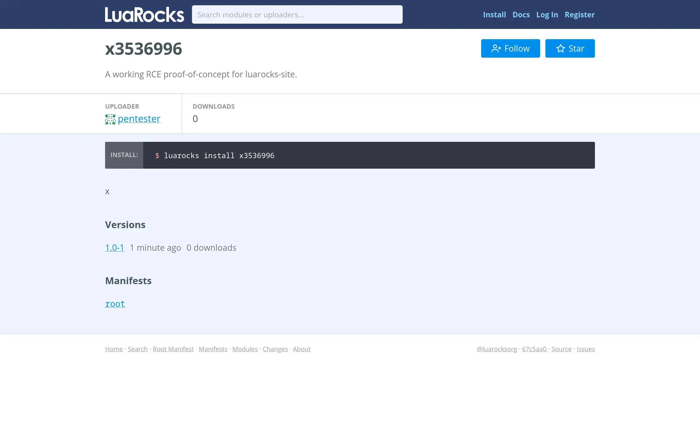Image resolution: width=700 pixels, height=421 pixels.
Task: Open Root Manifest footer link
Action: (173, 349)
